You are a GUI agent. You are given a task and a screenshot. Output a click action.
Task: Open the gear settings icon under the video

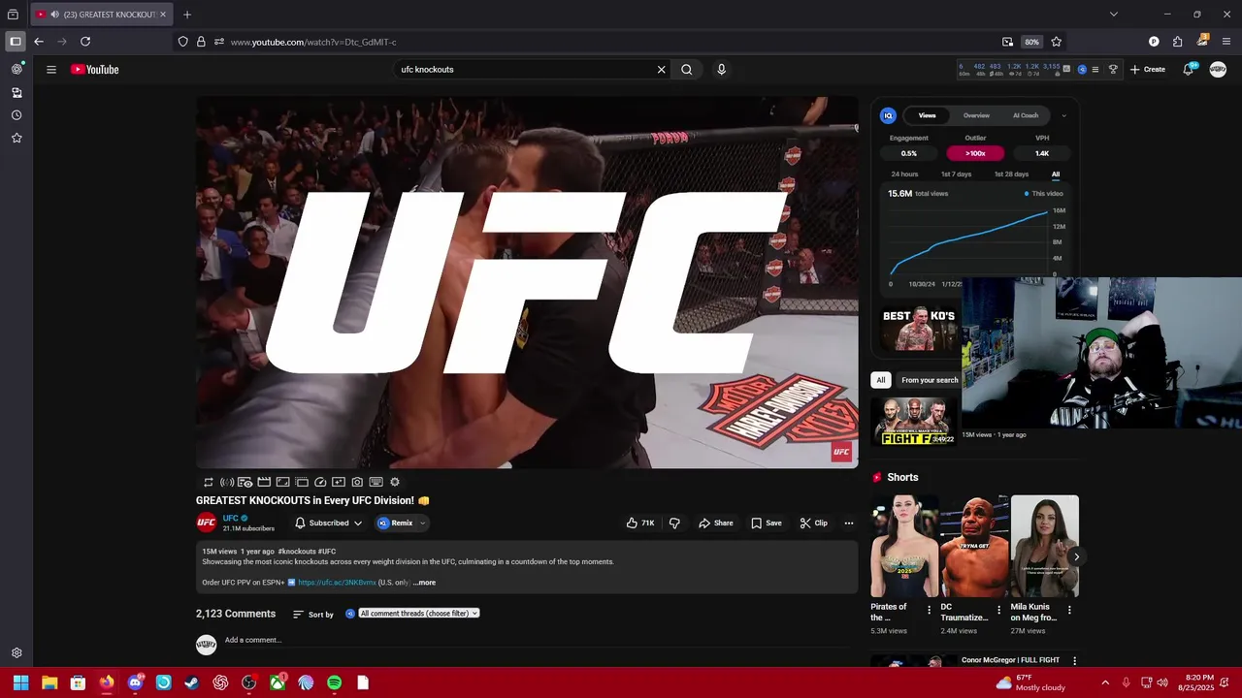pos(394,482)
